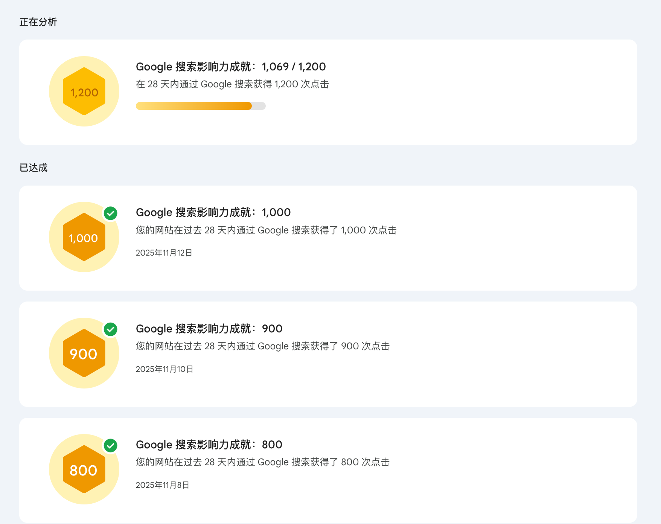661x524 pixels.
Task: Click the 1,200 hexagon badge icon
Action: 84,91
